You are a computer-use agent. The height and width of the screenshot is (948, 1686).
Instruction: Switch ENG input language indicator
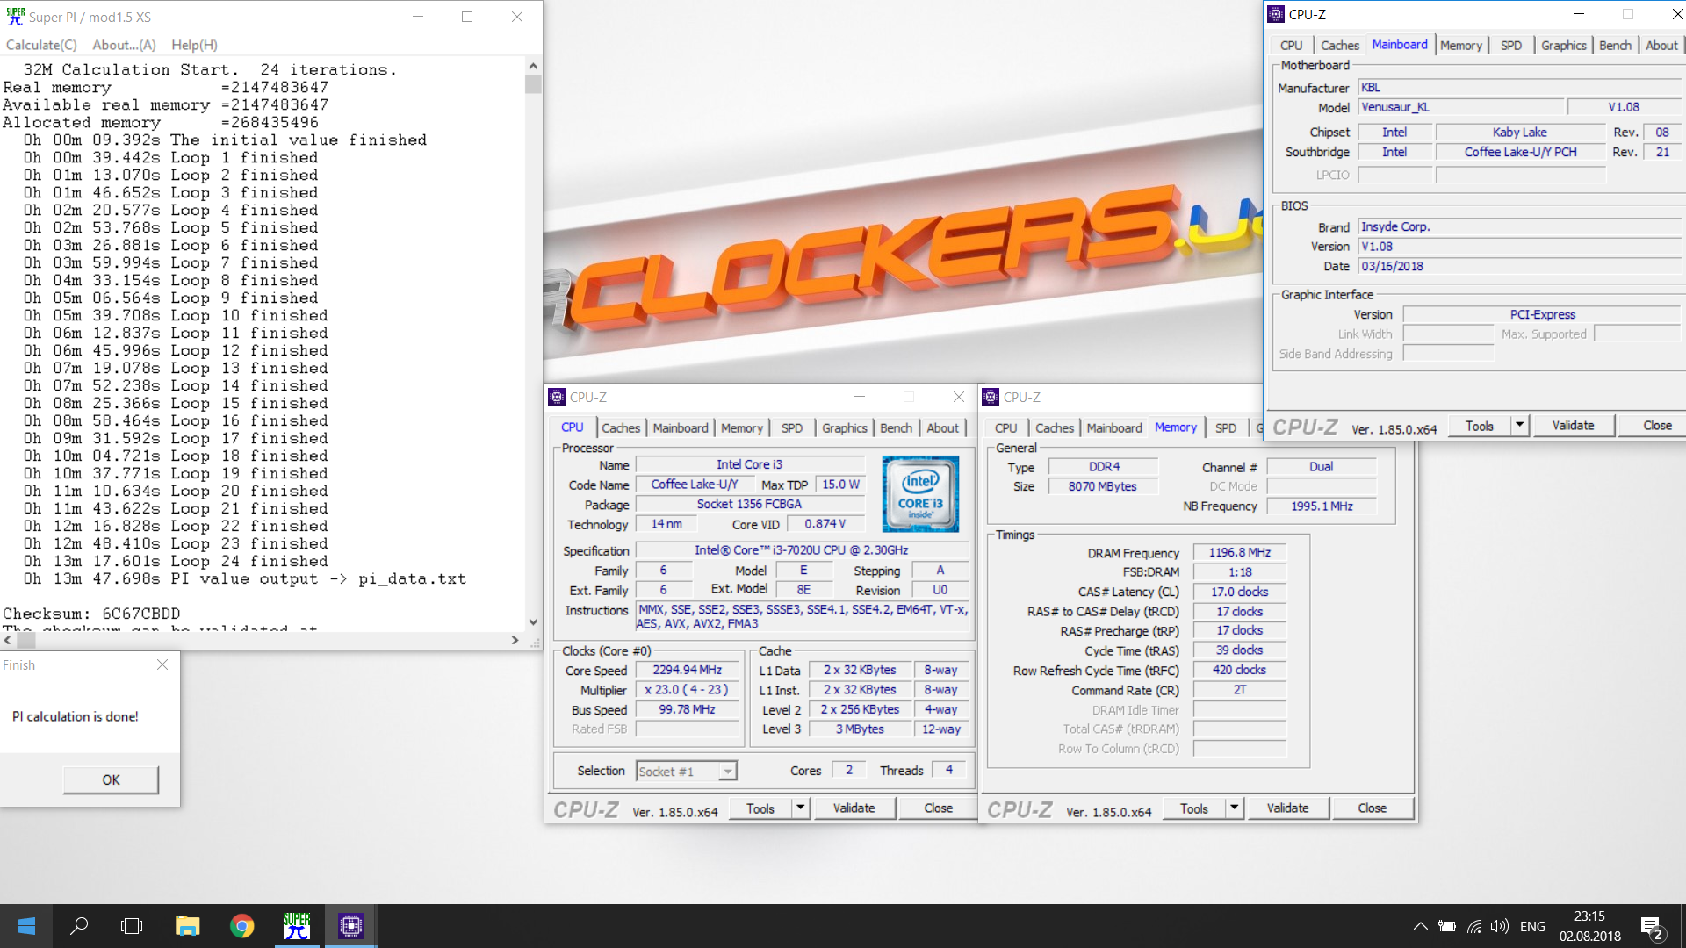click(x=1532, y=927)
